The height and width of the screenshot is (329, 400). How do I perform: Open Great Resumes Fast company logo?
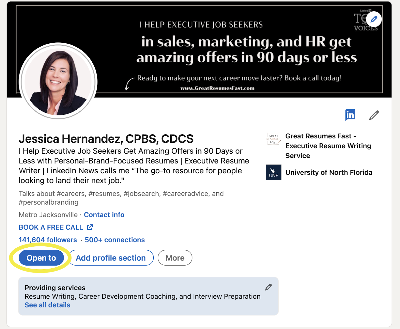(273, 139)
